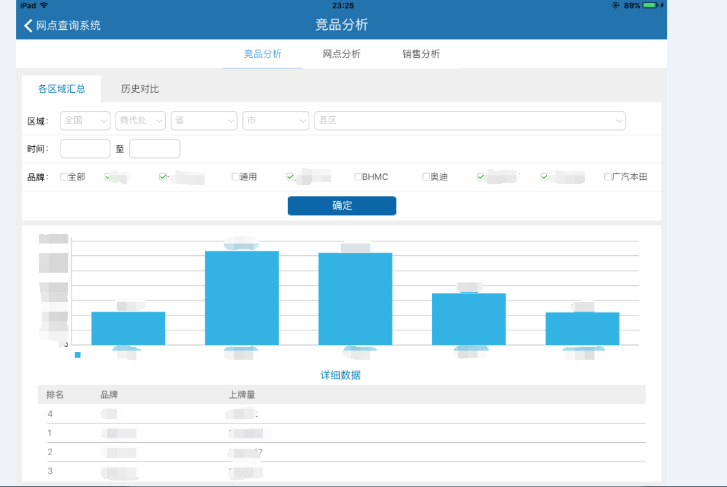727x487 pixels.
Task: Click the start date input field
Action: pyautogui.click(x=85, y=149)
